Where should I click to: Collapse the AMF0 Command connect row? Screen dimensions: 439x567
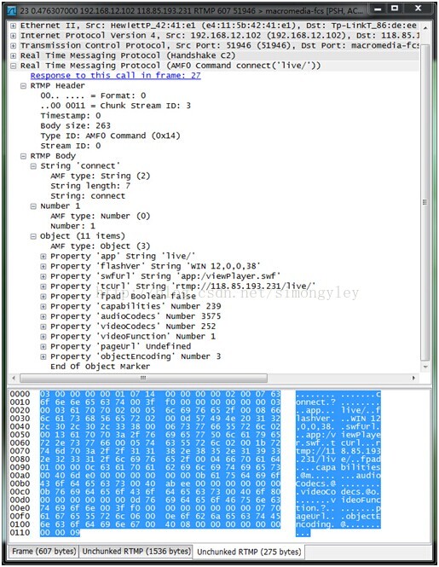coord(14,67)
